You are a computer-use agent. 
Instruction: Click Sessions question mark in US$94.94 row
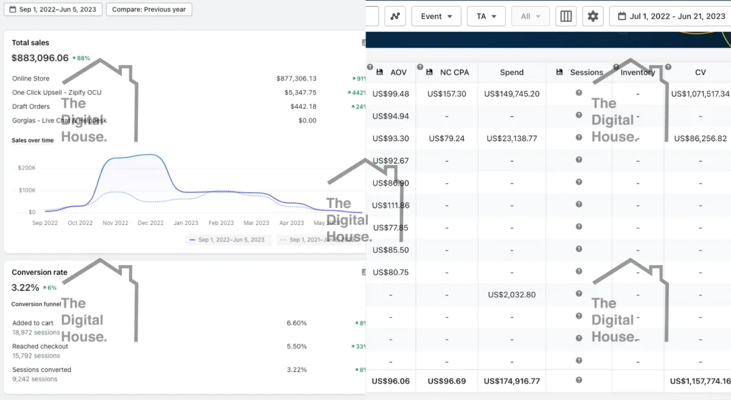pos(579,116)
